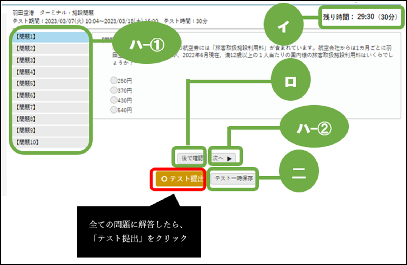Image resolution: width=407 pixels, height=265 pixels.
Task: Mark question with 後で確認 button
Action: tap(190, 158)
